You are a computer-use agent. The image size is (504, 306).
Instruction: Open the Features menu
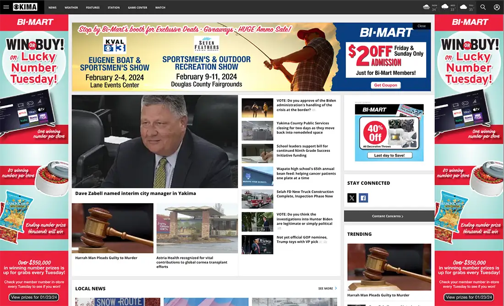(x=93, y=7)
